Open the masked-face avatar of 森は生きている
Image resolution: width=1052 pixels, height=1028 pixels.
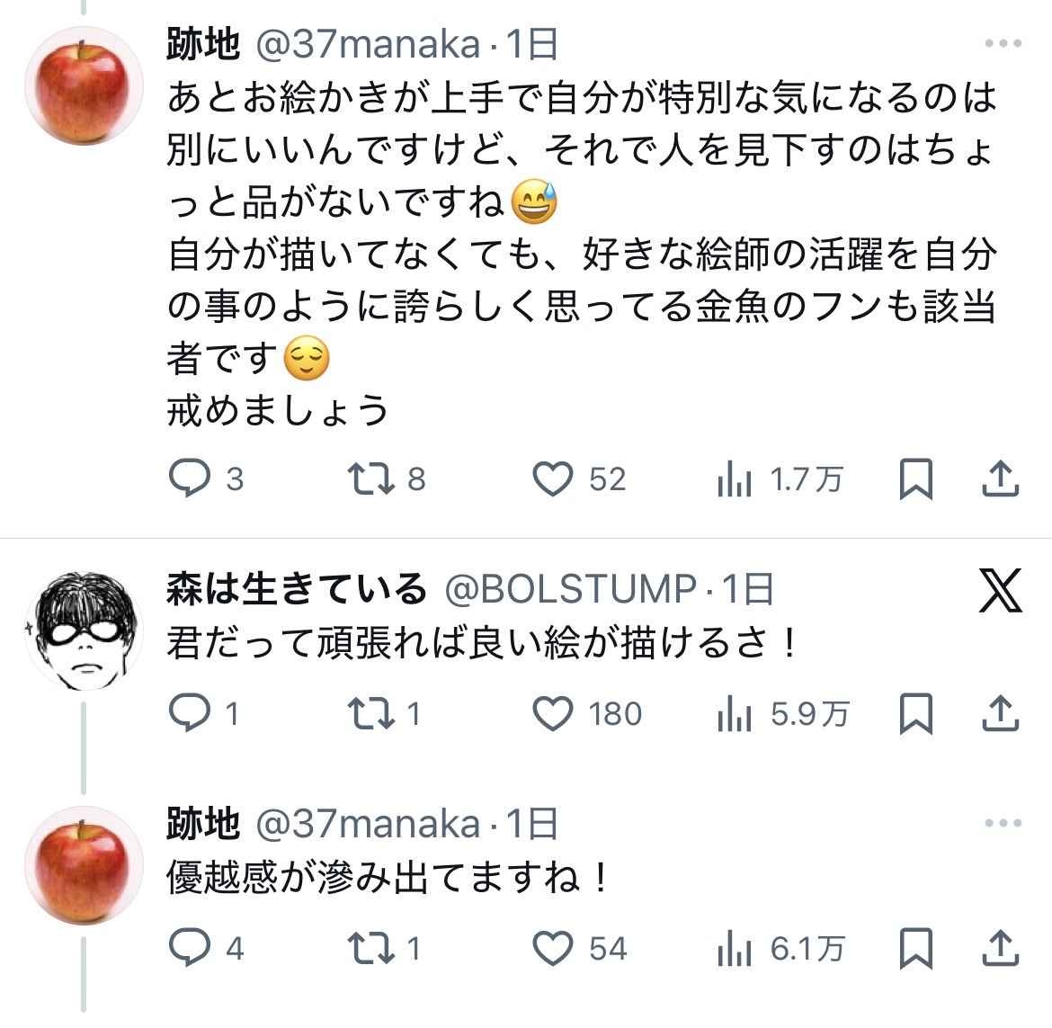(x=84, y=630)
